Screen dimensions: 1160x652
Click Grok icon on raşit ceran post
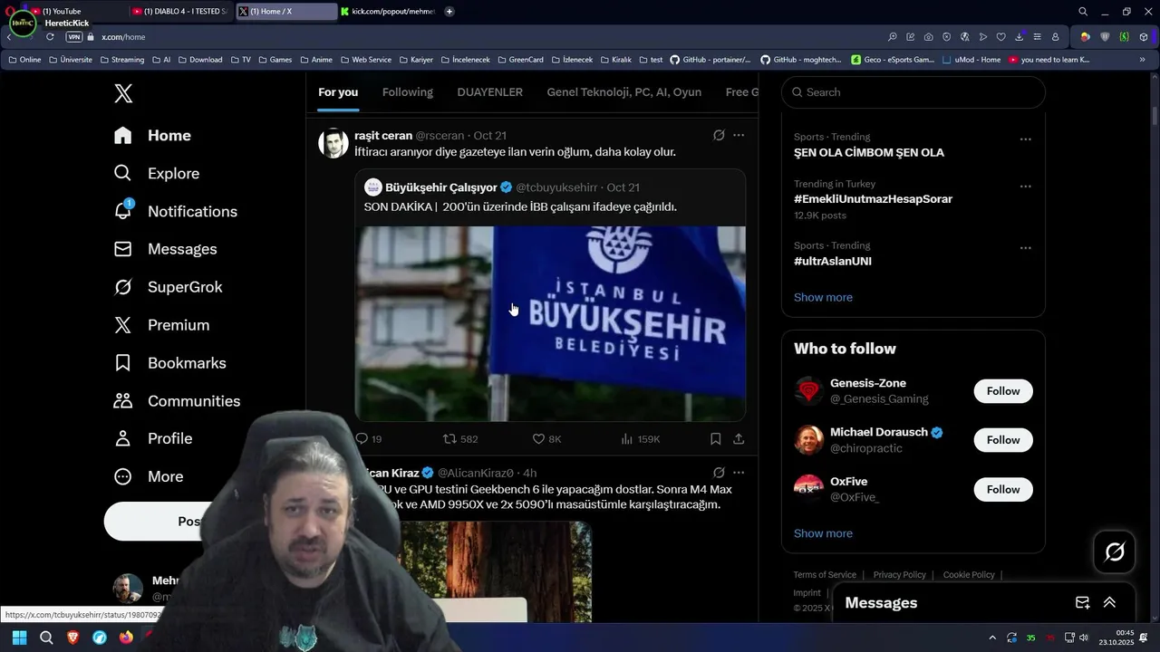[719, 135]
